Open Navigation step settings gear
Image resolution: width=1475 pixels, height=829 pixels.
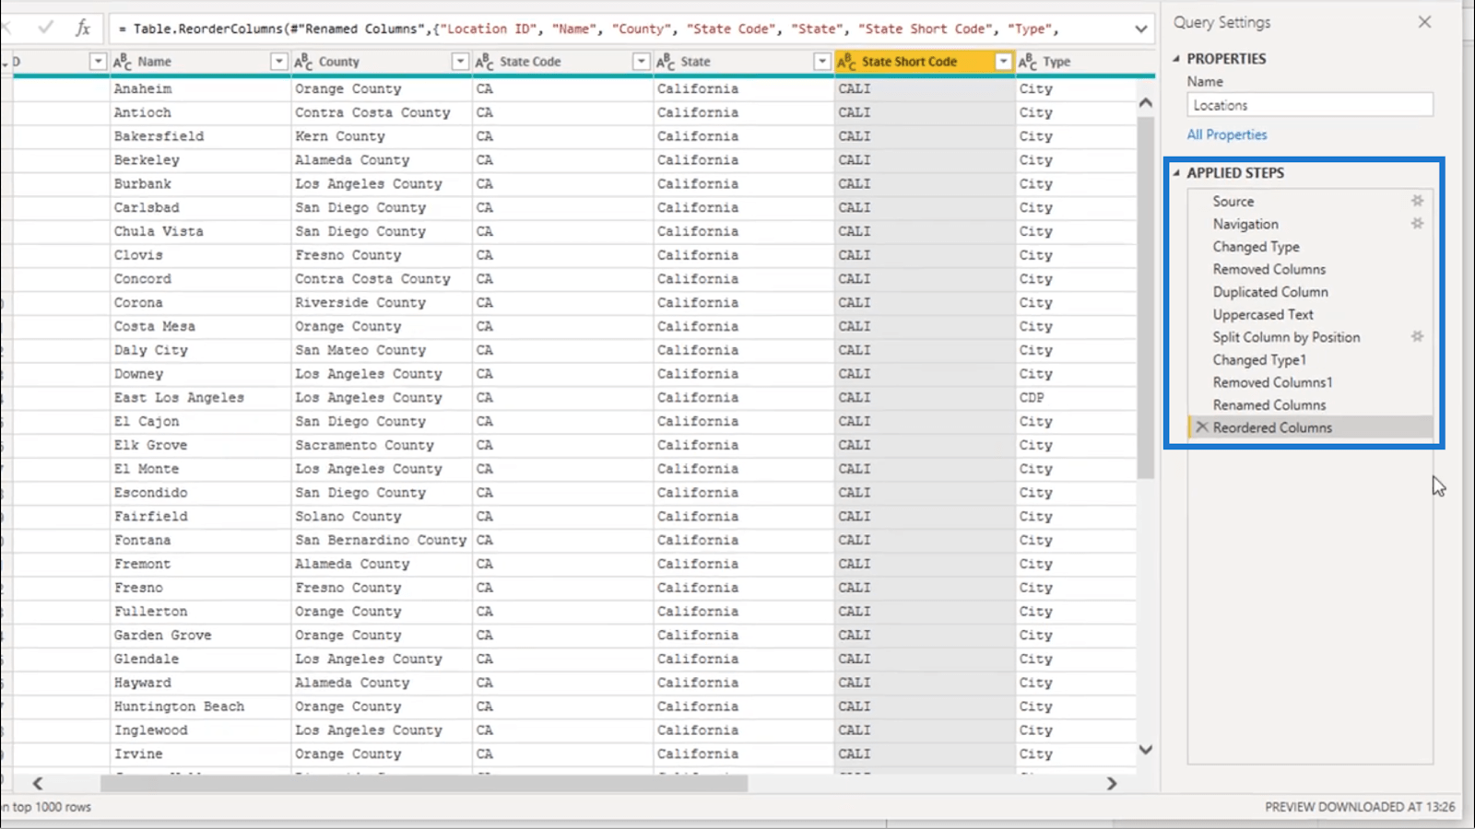[x=1417, y=224]
